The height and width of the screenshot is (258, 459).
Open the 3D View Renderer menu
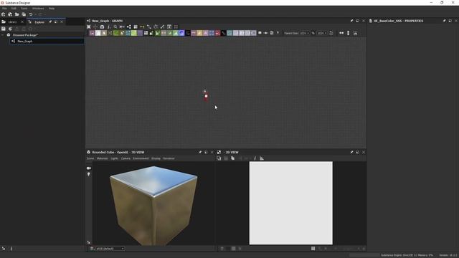coord(169,158)
